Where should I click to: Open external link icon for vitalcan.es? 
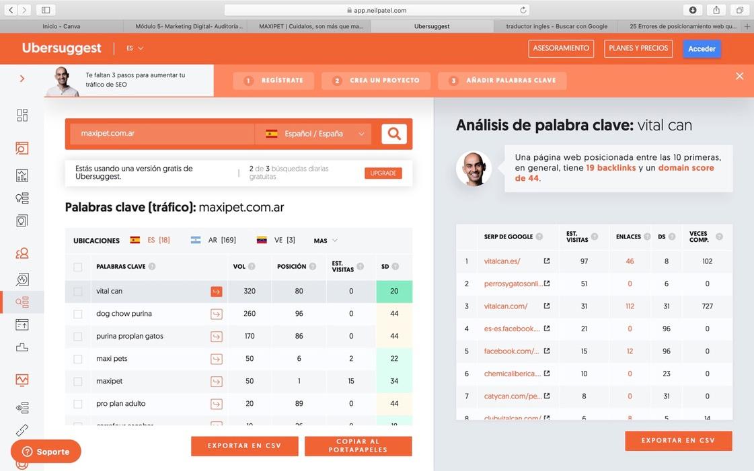click(x=547, y=261)
